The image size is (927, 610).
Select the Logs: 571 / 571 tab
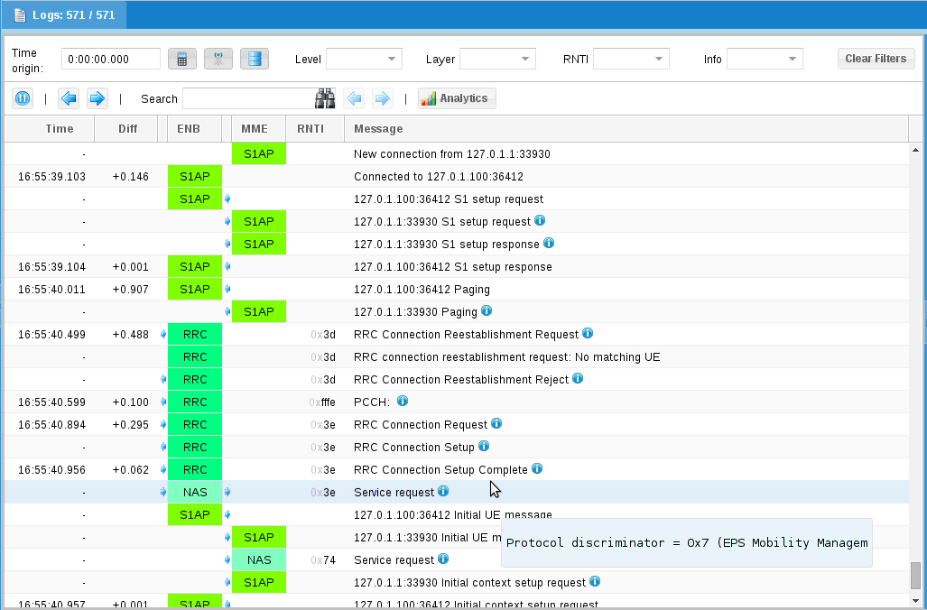(63, 14)
